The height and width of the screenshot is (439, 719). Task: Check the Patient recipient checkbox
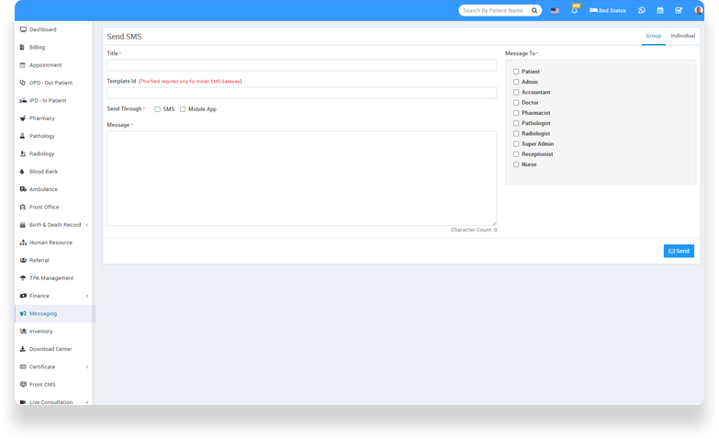coord(516,72)
